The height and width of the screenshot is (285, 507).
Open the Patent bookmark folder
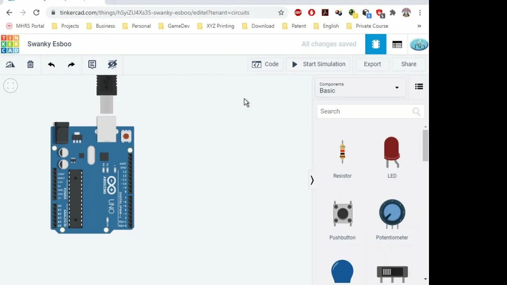click(294, 26)
